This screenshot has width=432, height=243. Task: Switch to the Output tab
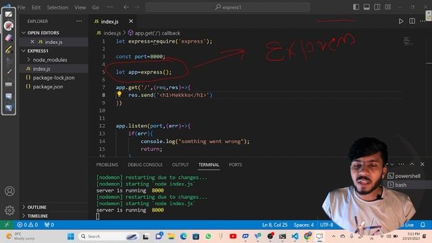coord(180,165)
